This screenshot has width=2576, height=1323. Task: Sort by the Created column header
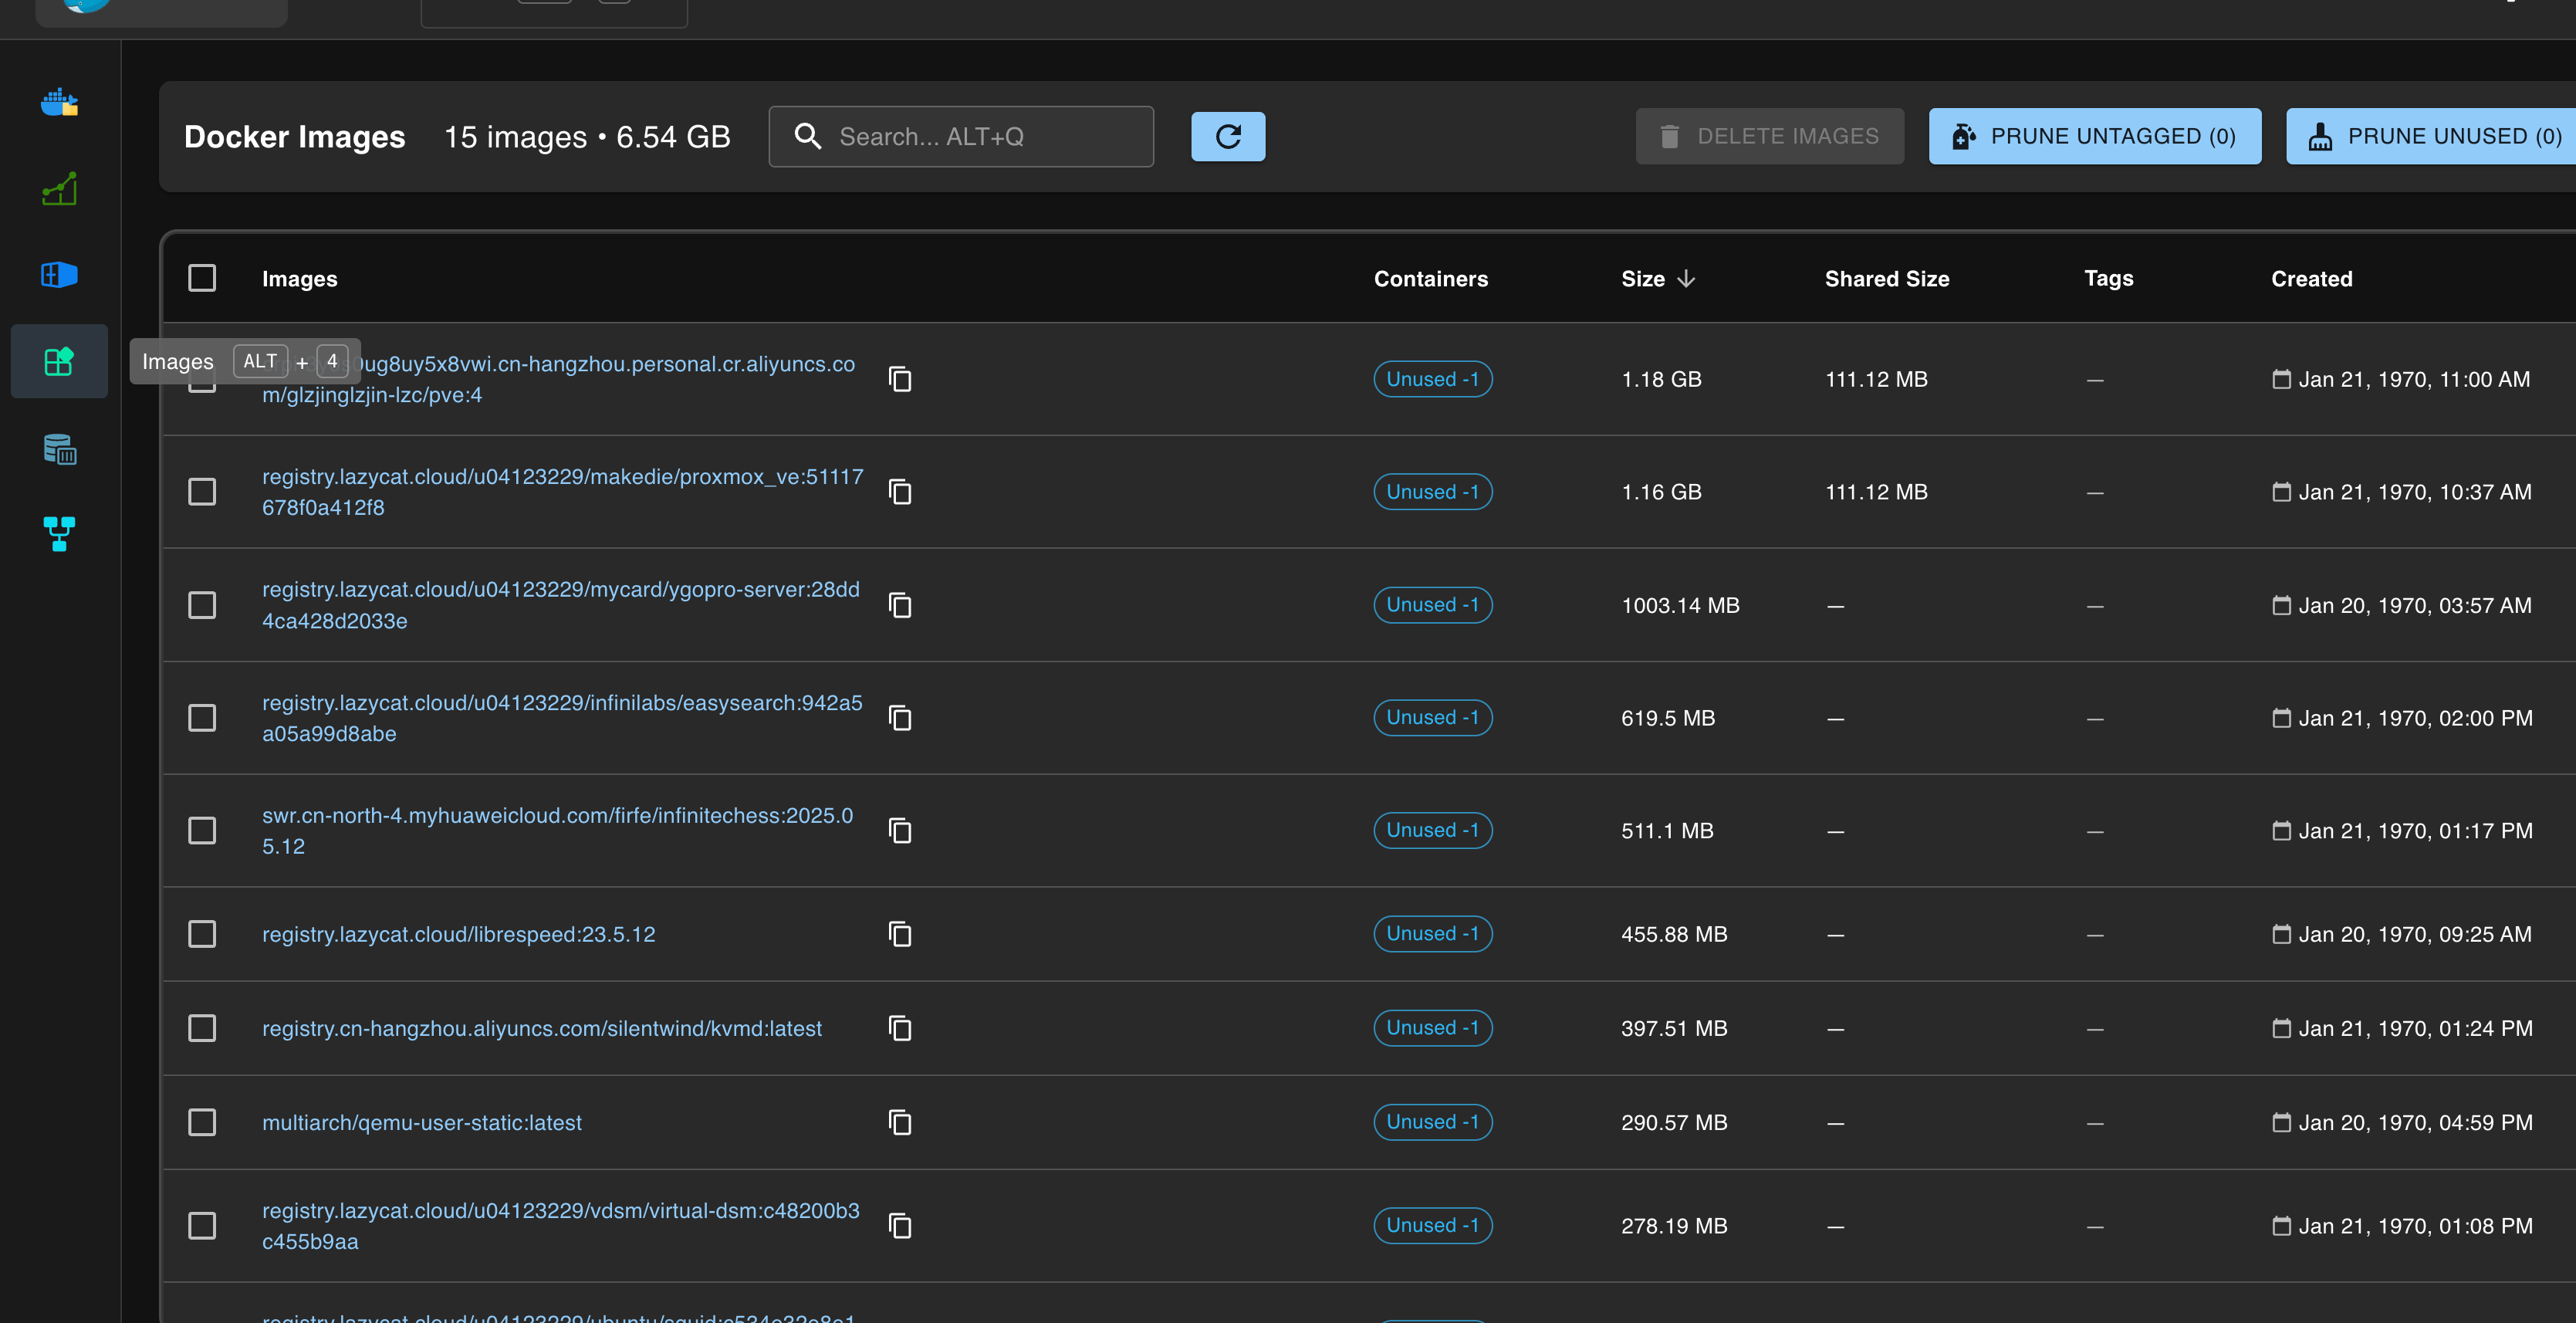[x=2311, y=279]
